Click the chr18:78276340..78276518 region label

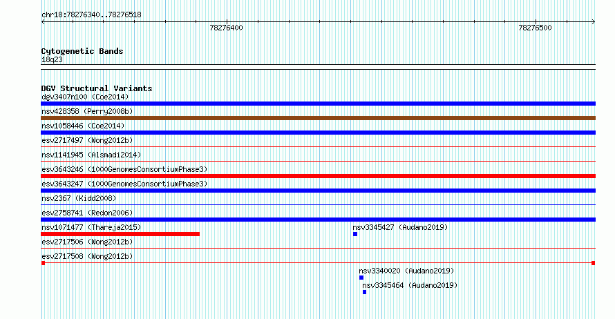[91, 15]
